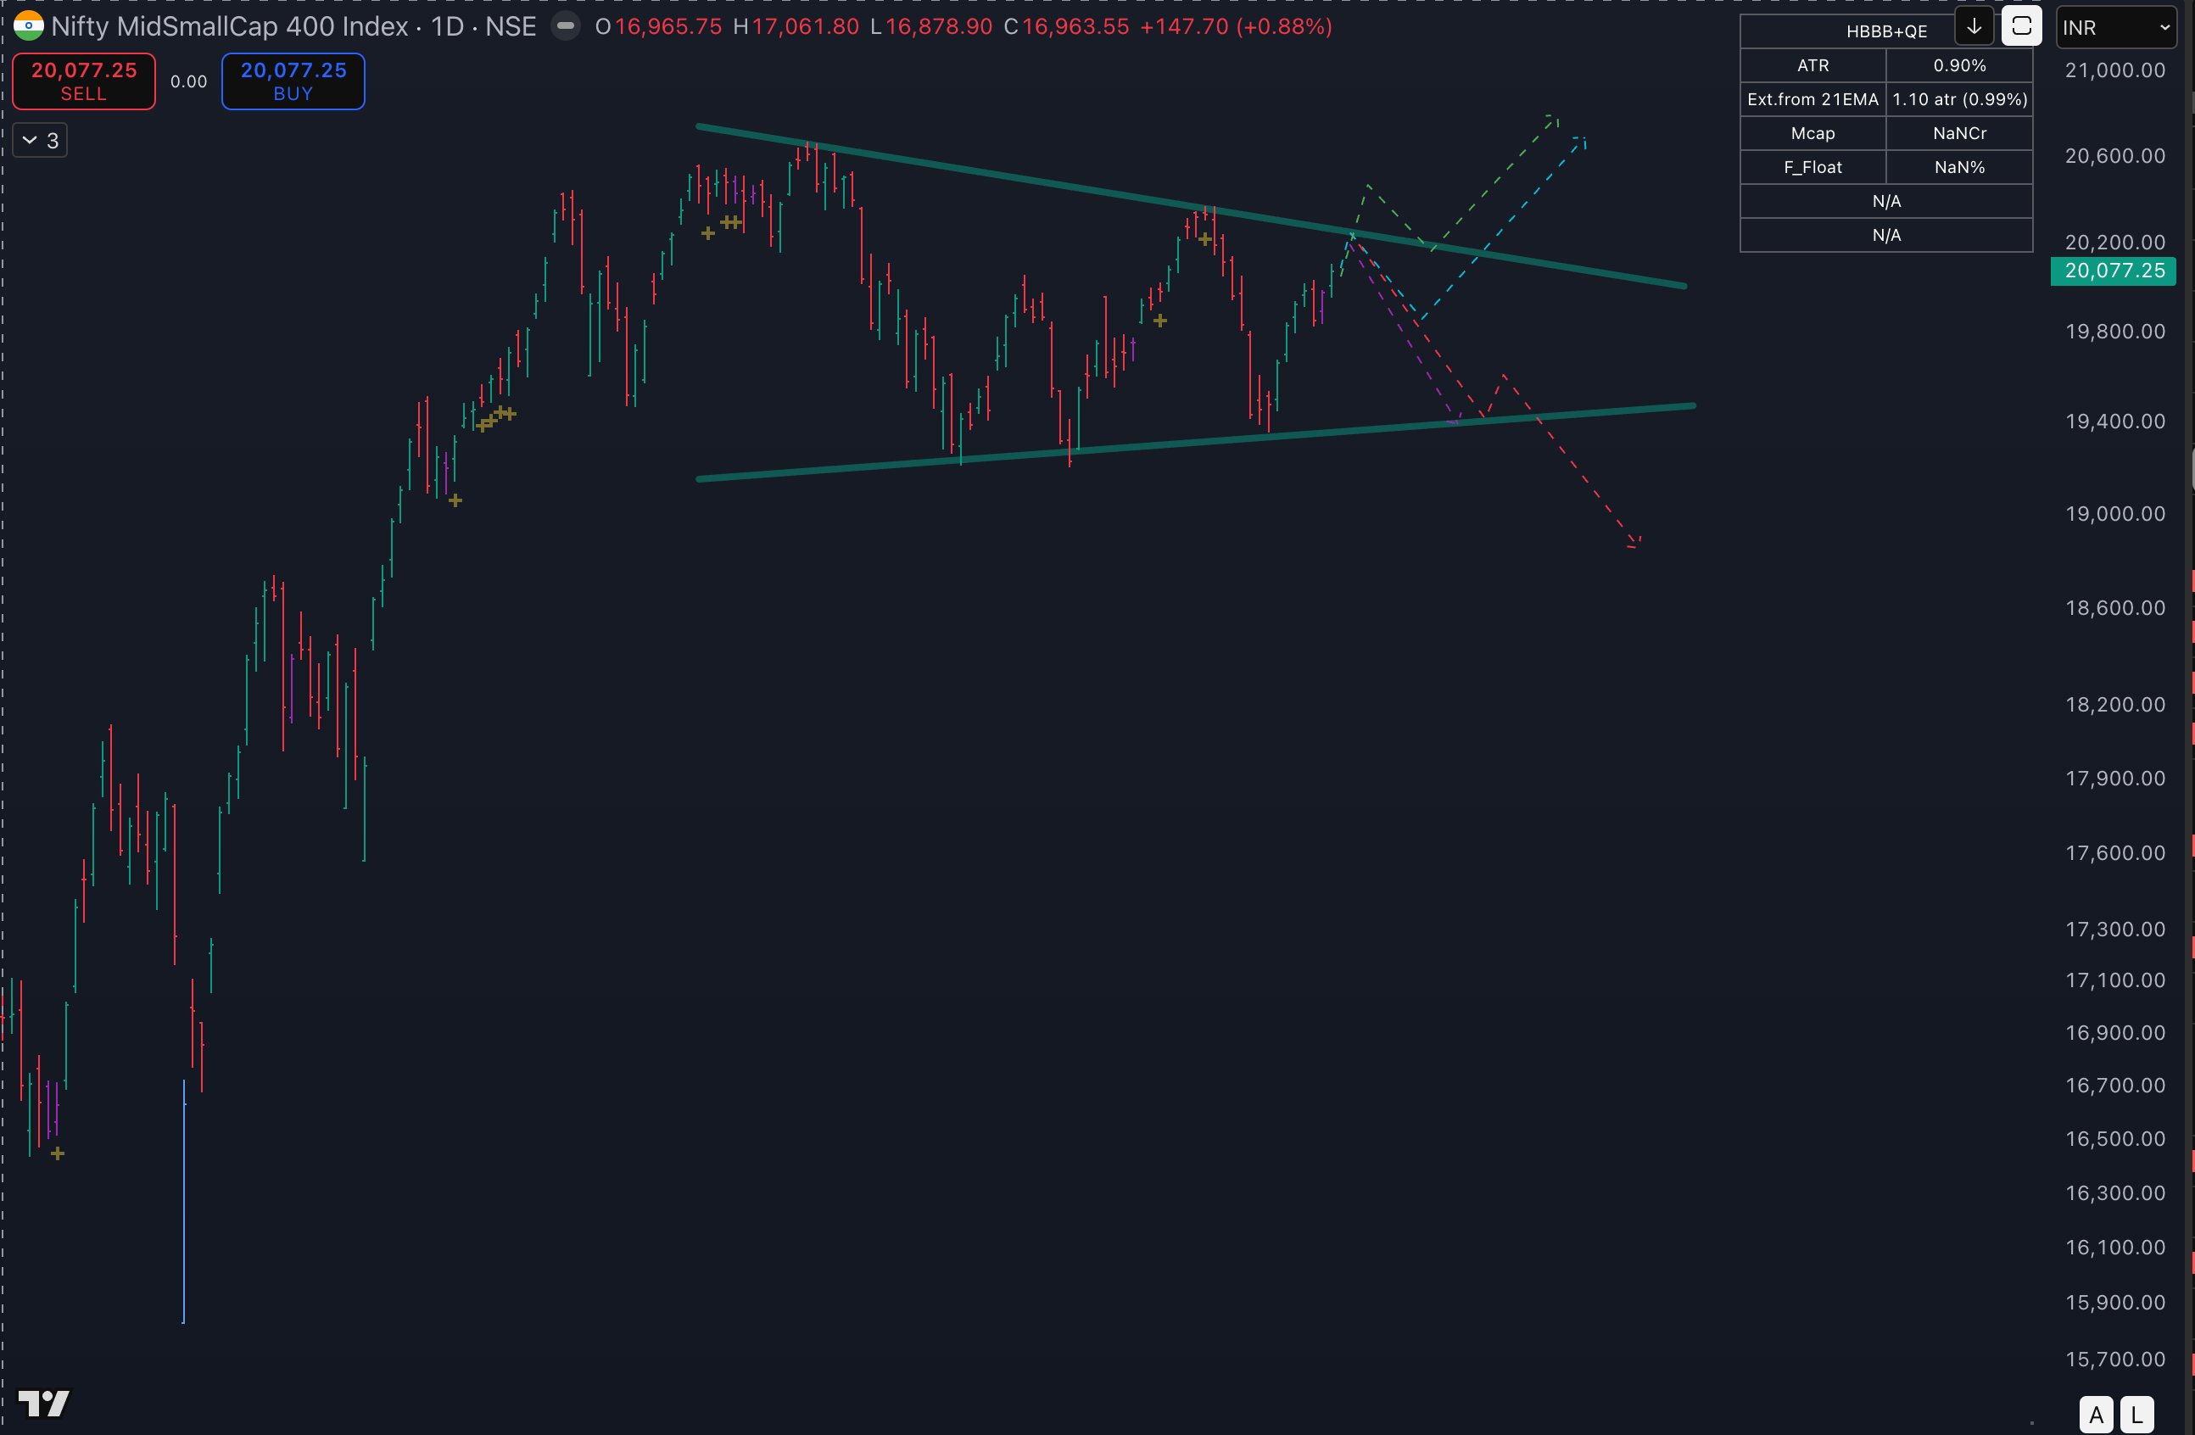
Task: Click the TradingView logo
Action: tap(43, 1403)
